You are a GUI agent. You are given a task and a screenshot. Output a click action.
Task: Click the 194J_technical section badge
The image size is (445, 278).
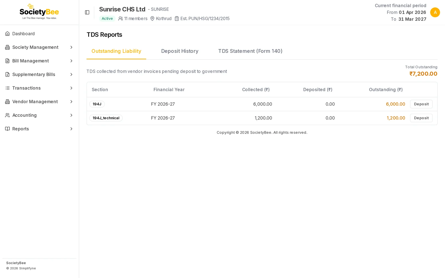point(106,118)
